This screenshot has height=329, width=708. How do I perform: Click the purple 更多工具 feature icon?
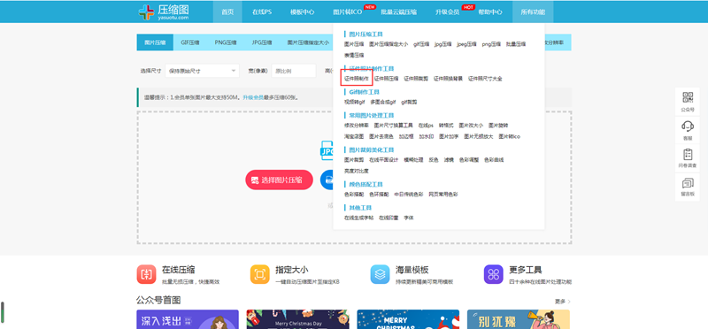click(493, 274)
